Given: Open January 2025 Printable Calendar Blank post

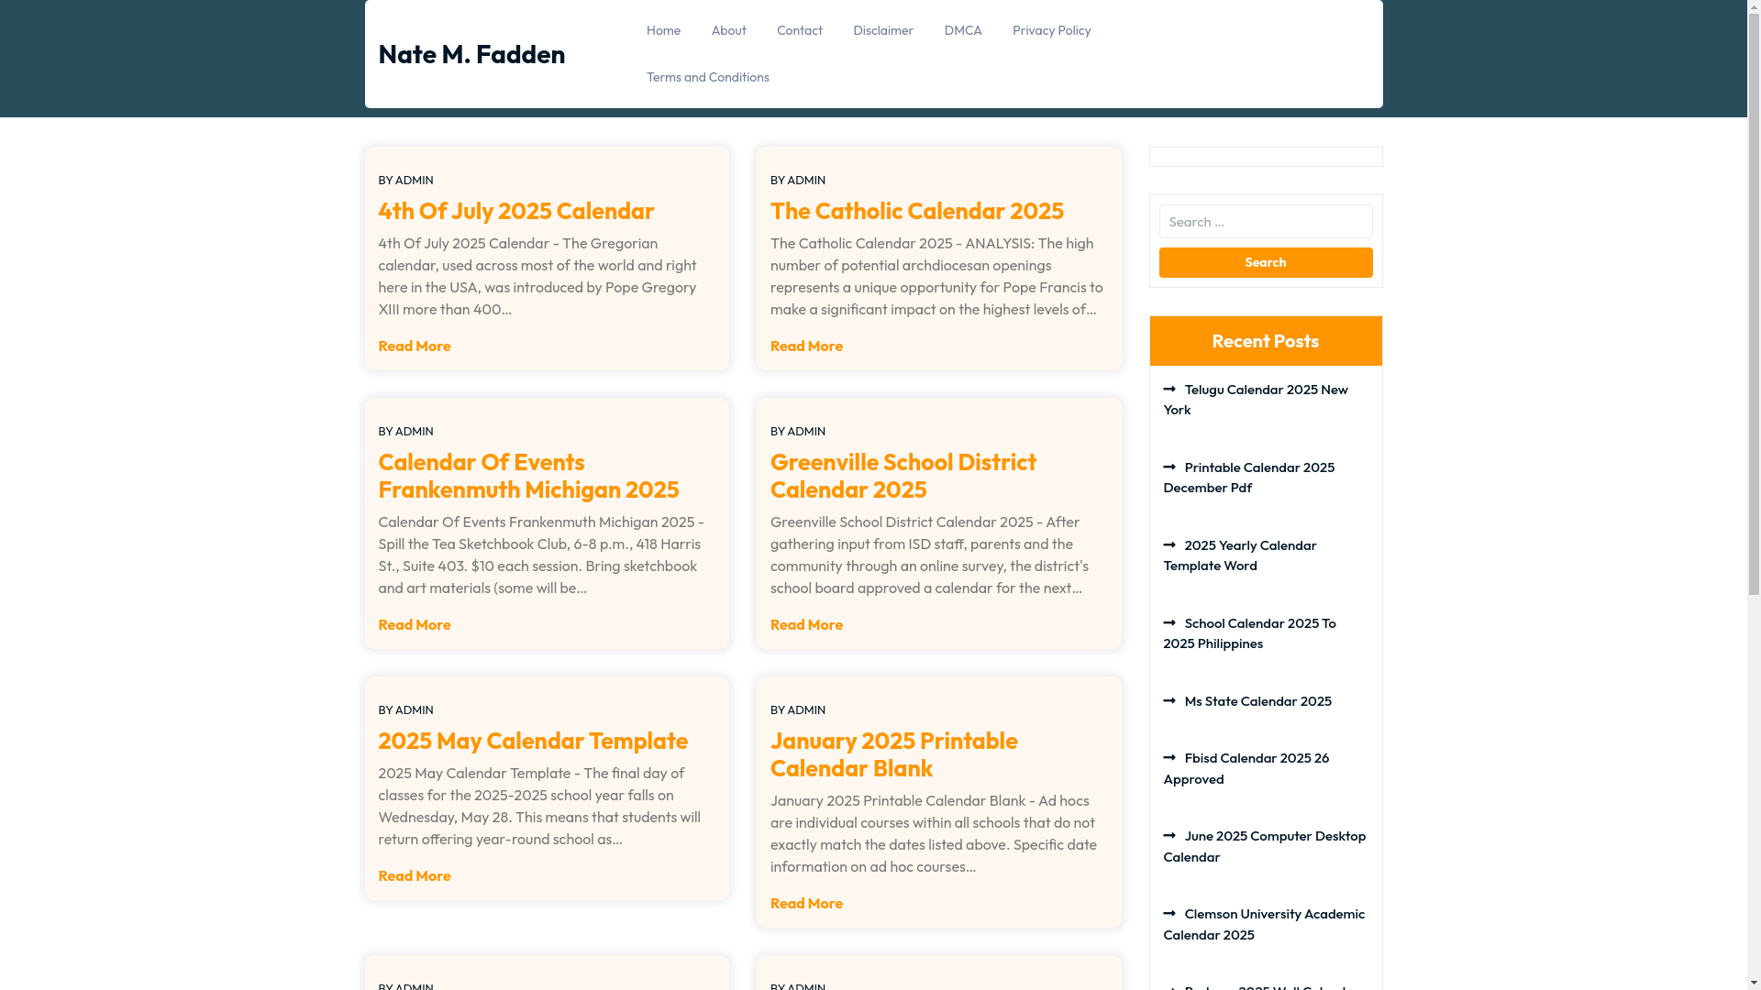Looking at the screenshot, I should [893, 754].
